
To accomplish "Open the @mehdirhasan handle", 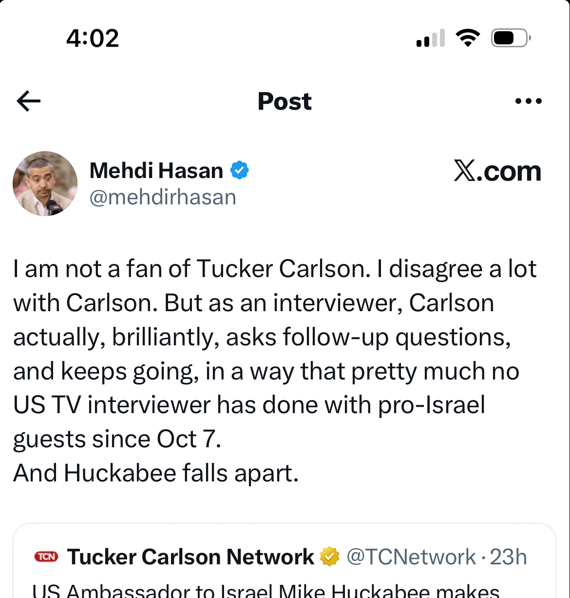I will [163, 198].
